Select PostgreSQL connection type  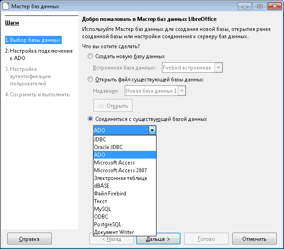[125, 224]
